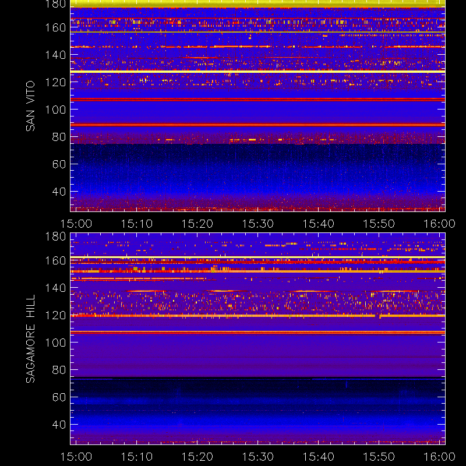Click inside the San Vito spectrogram panel

257,106
